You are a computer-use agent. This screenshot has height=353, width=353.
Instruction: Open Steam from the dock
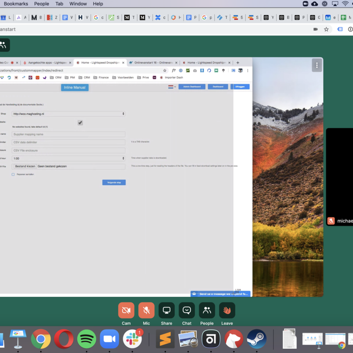tap(256, 340)
